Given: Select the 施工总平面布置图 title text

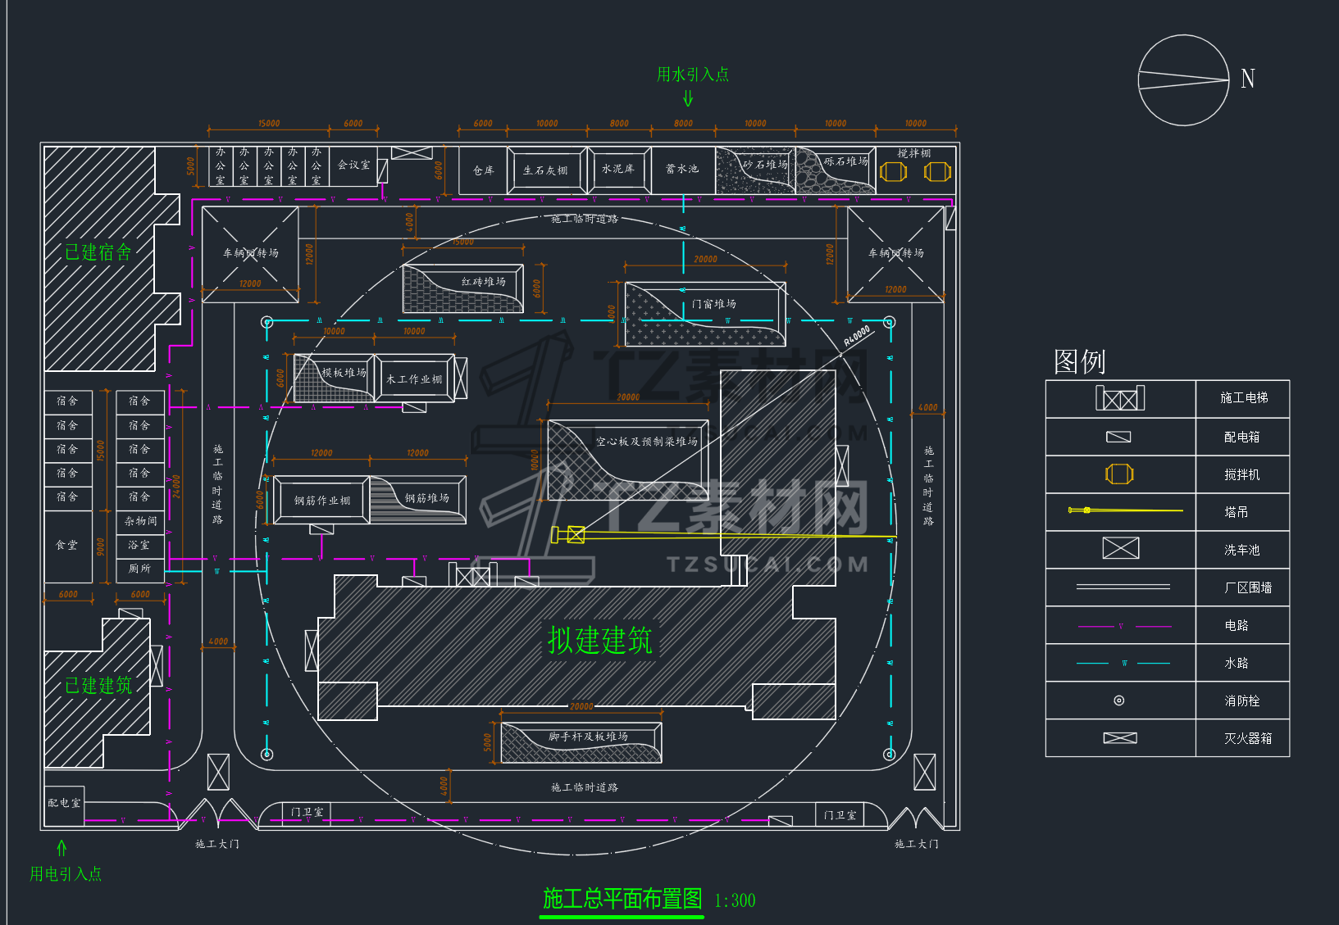Looking at the screenshot, I should tap(622, 899).
